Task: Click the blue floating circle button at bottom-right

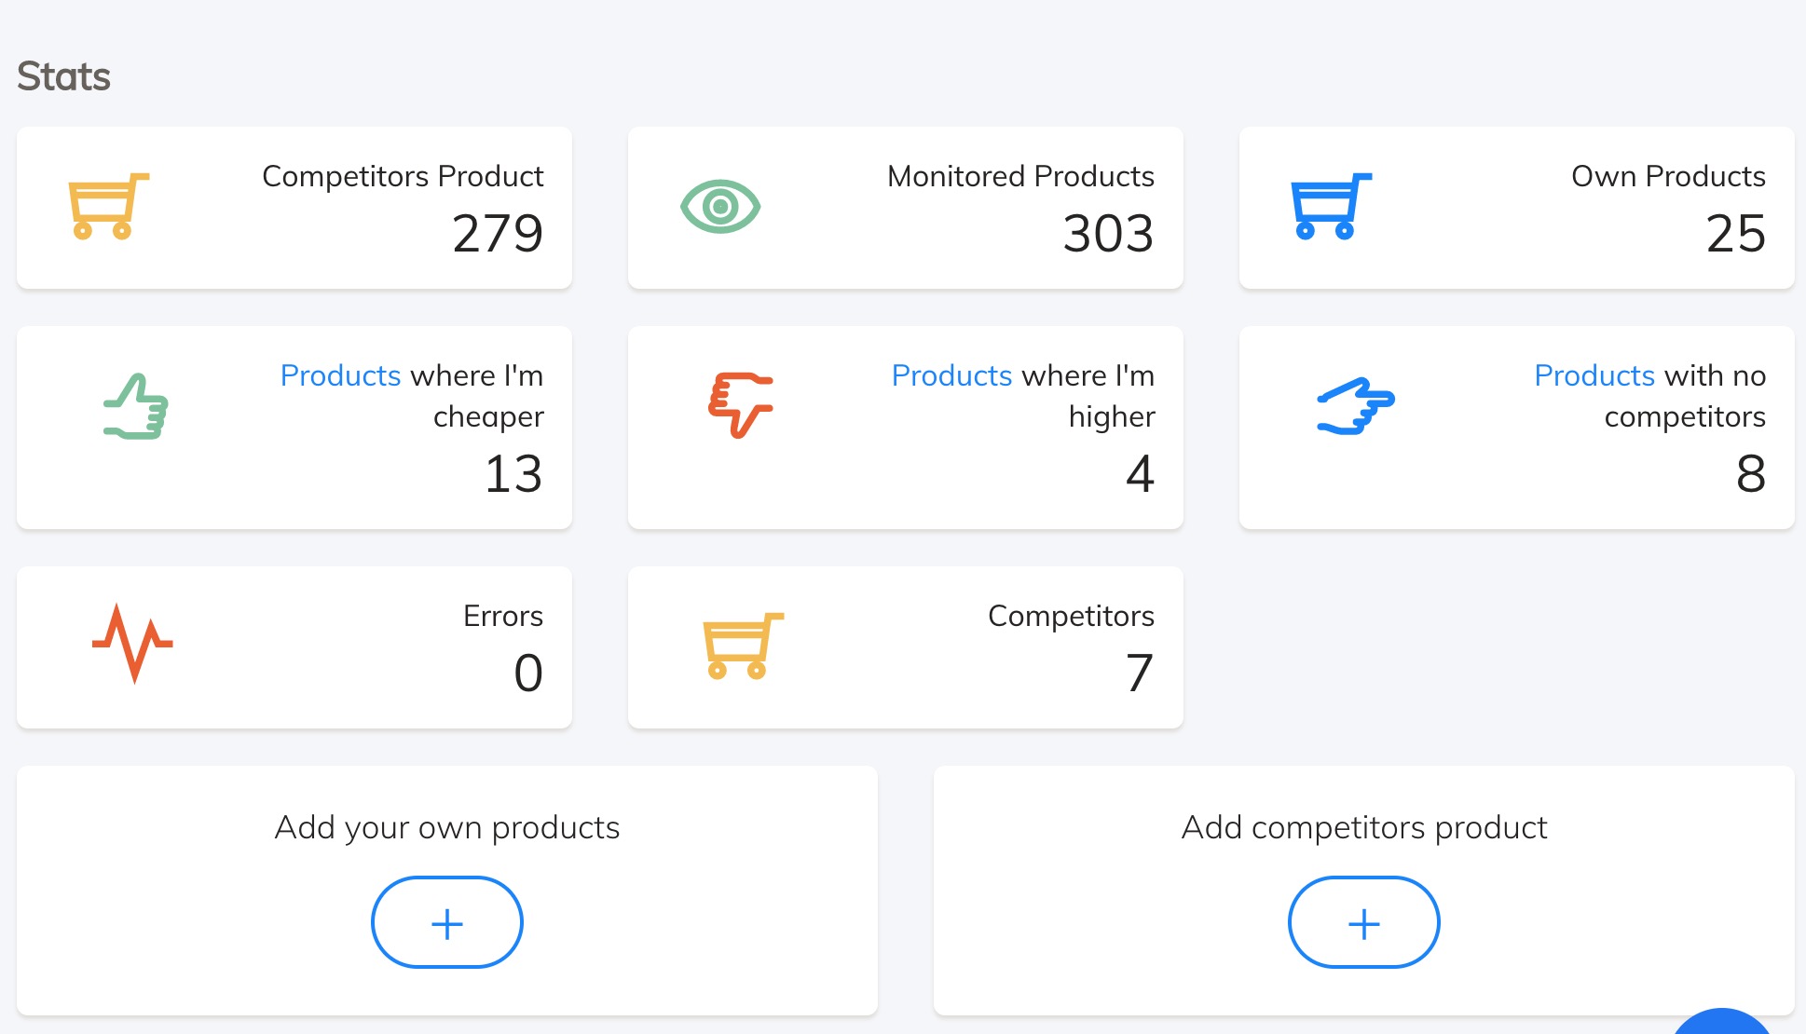Action: pos(1722,1023)
